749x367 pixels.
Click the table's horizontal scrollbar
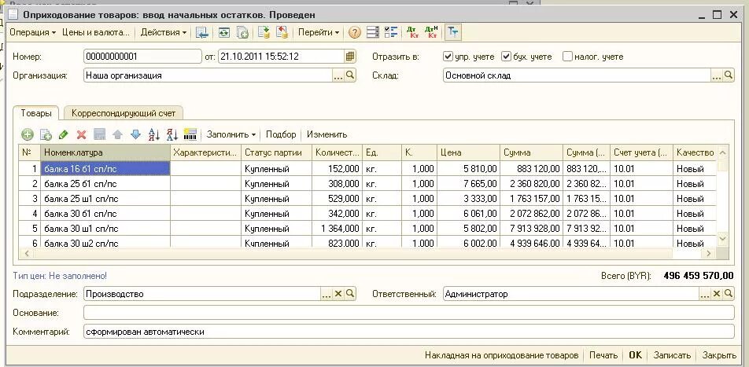pos(368,253)
